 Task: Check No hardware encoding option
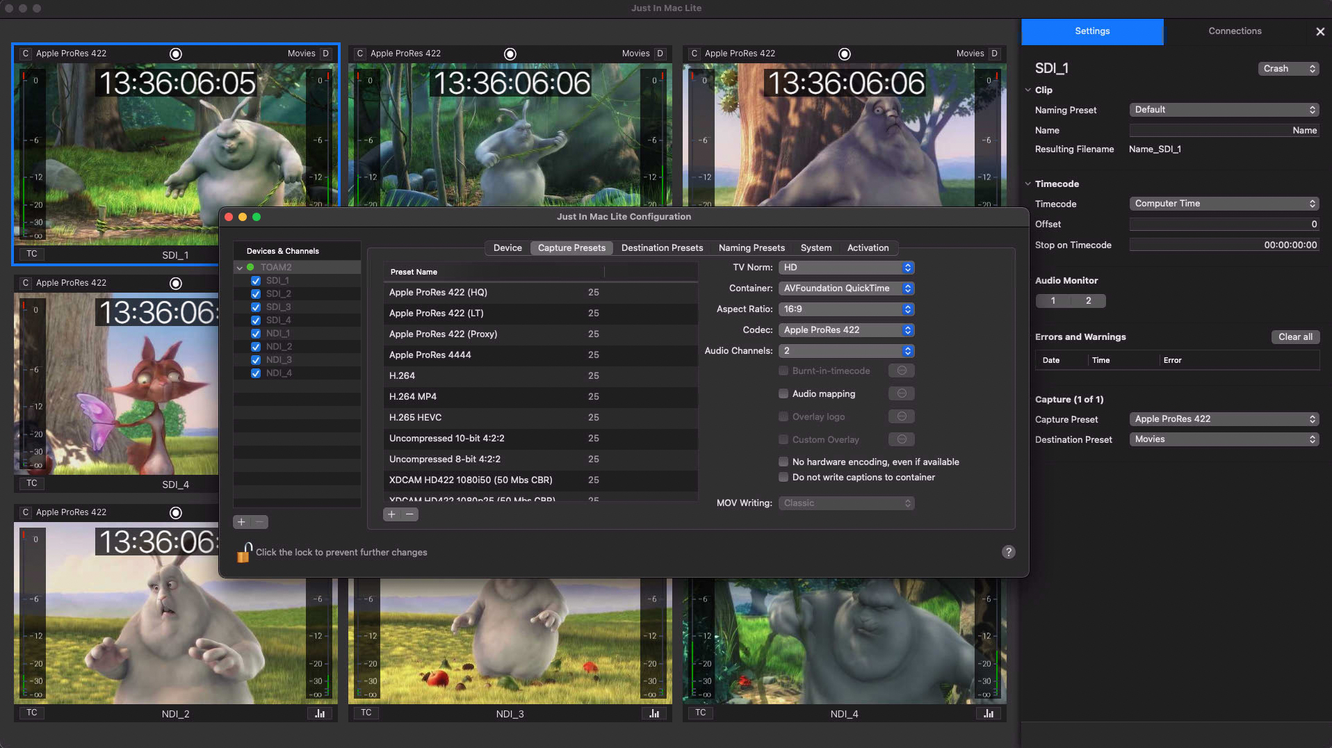[x=783, y=462]
